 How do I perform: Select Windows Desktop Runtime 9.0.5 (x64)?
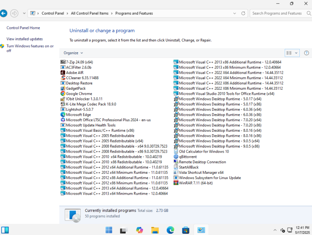[x=217, y=141]
